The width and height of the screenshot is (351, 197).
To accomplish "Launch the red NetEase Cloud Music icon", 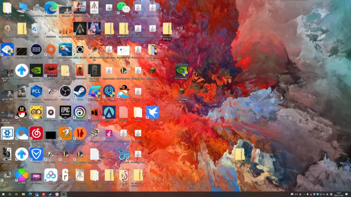I will click(x=36, y=133).
